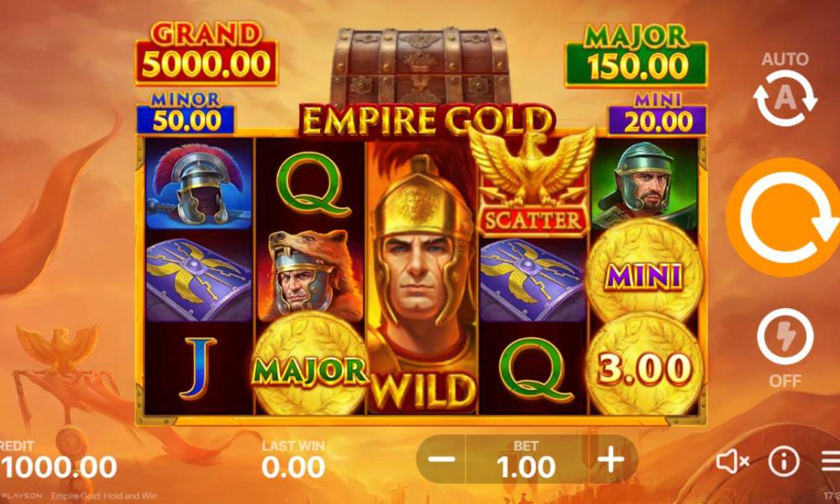The height and width of the screenshot is (504, 840).
Task: Click the Major 150.00 jackpot banner
Action: click(637, 55)
